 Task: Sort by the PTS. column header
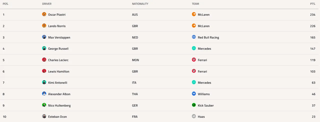[313, 4]
